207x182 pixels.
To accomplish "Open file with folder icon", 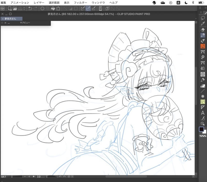I will point(15,9).
